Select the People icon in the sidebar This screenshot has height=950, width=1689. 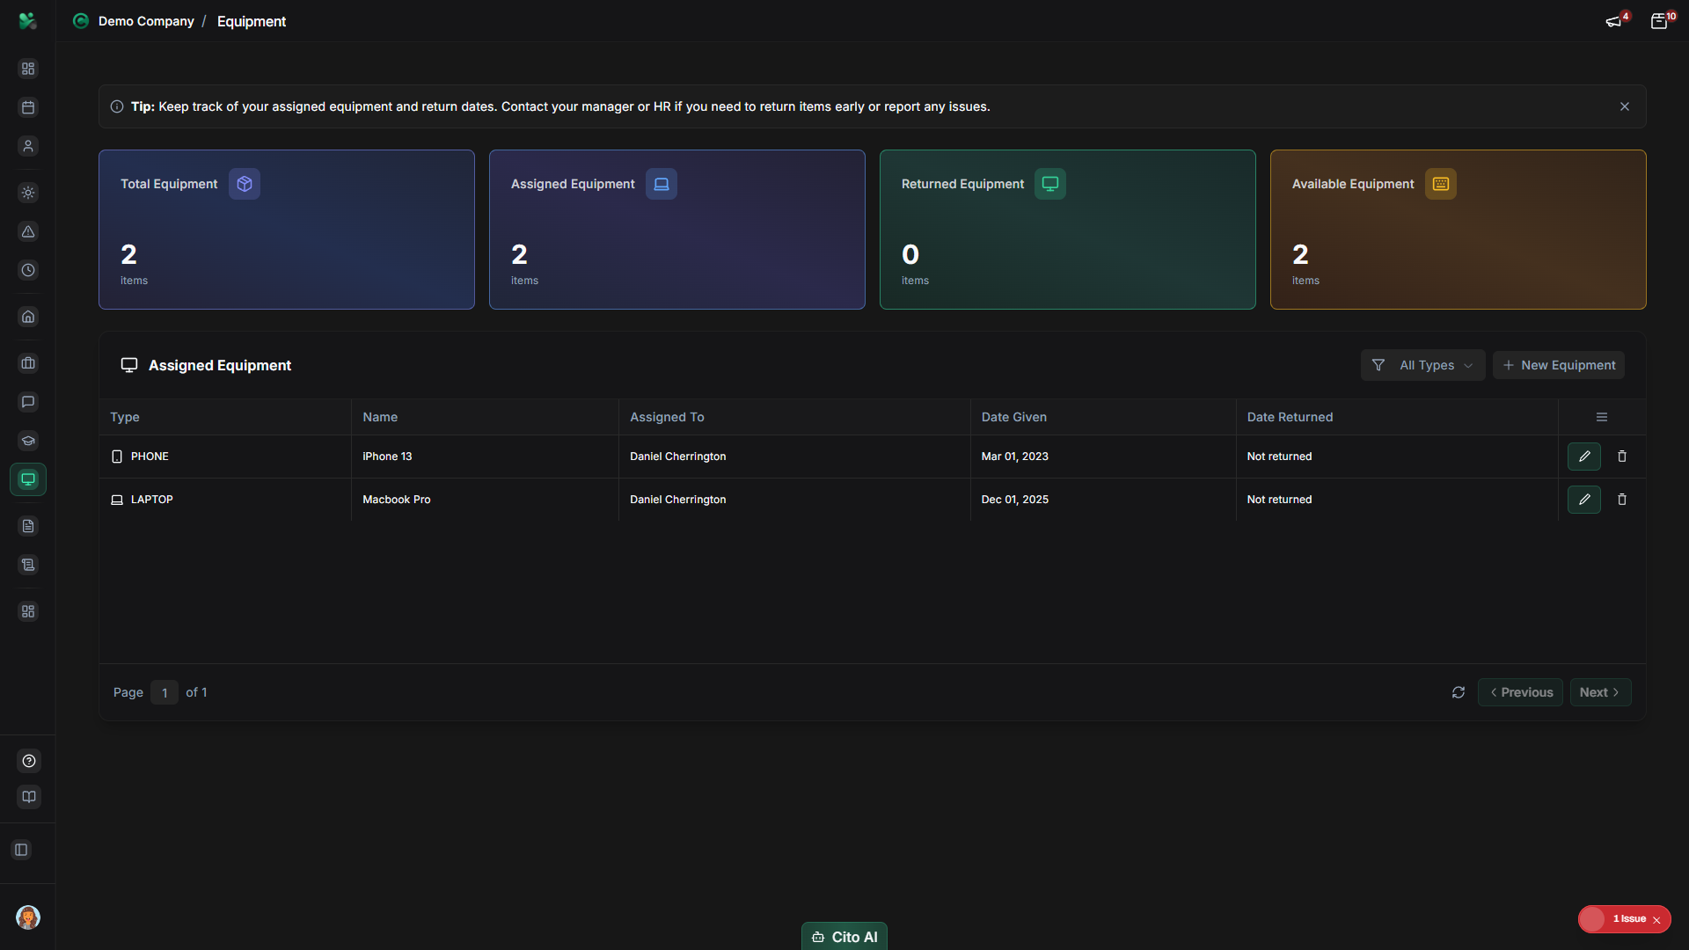[x=28, y=146]
